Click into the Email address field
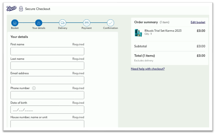 tap(47, 80)
